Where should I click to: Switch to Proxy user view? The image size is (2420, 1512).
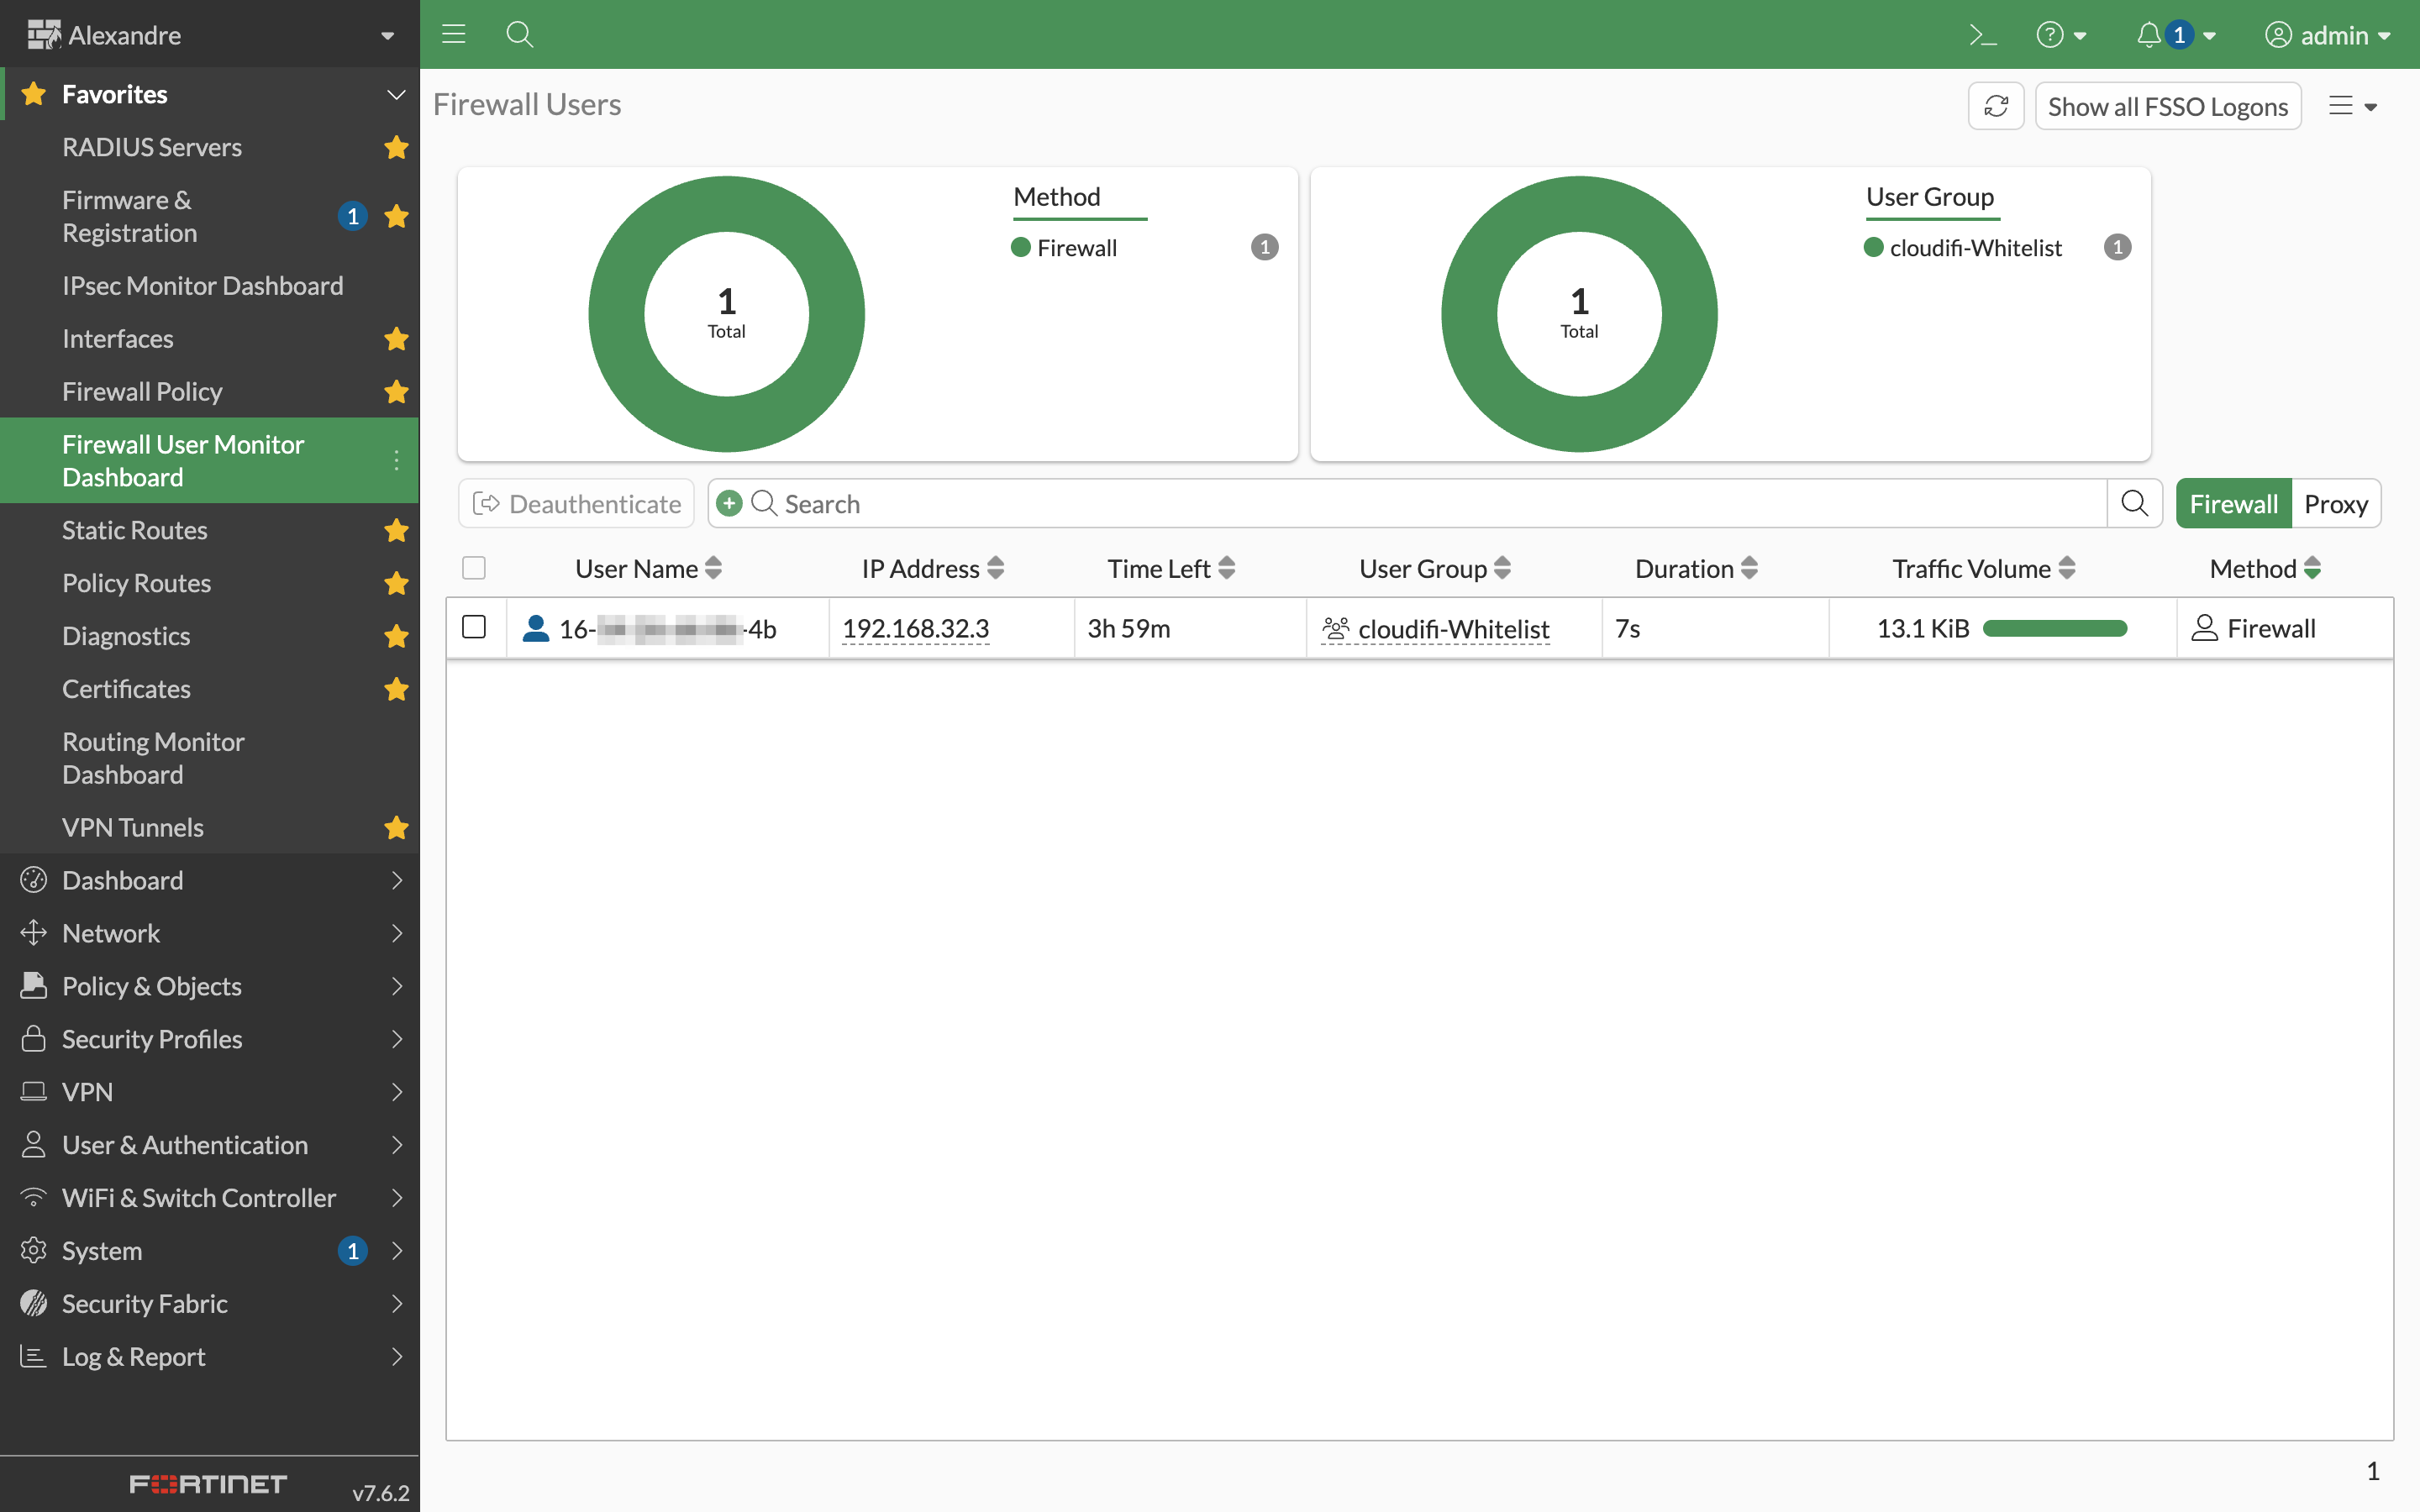[x=2335, y=503]
